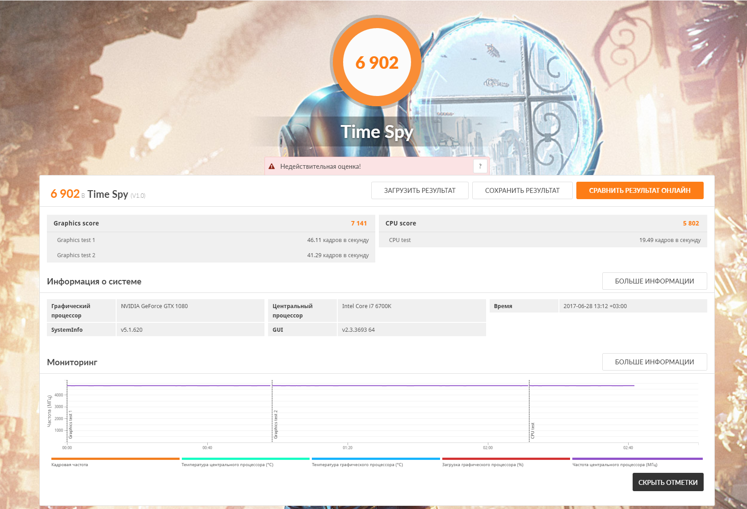The height and width of the screenshot is (509, 747).
Task: Toggle red Загрузка графического процессора legend
Action: [506, 462]
